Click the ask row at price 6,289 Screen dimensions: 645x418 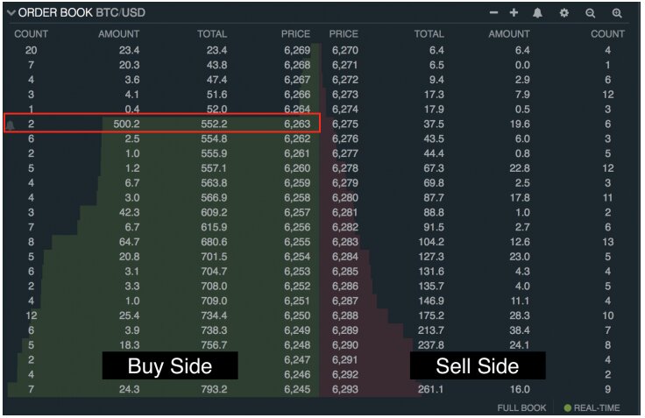[344, 329]
